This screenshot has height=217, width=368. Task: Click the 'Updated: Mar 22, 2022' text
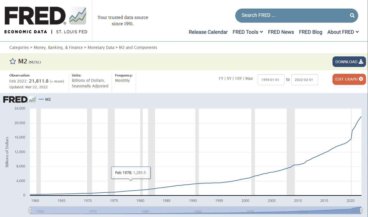pyautogui.click(x=28, y=87)
